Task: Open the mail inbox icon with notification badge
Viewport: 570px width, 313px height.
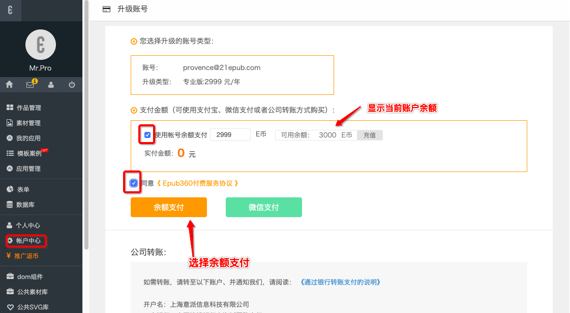Action: pyautogui.click(x=31, y=85)
